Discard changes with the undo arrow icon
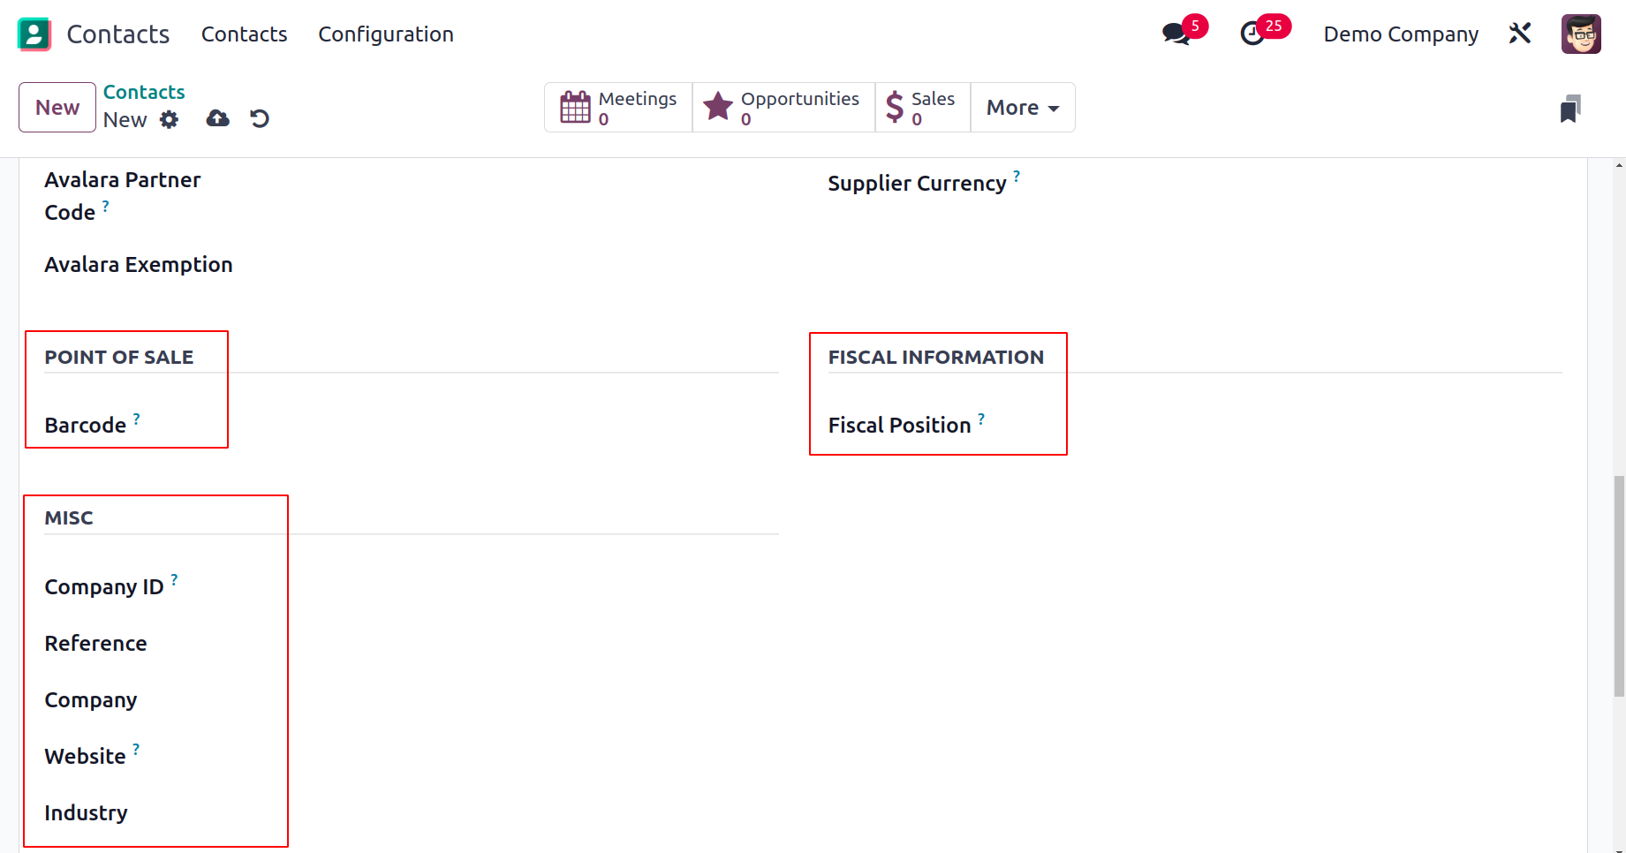Image resolution: width=1626 pixels, height=853 pixels. click(260, 118)
